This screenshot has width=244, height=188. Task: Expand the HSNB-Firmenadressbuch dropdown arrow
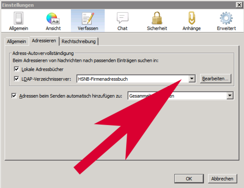pos(192,79)
